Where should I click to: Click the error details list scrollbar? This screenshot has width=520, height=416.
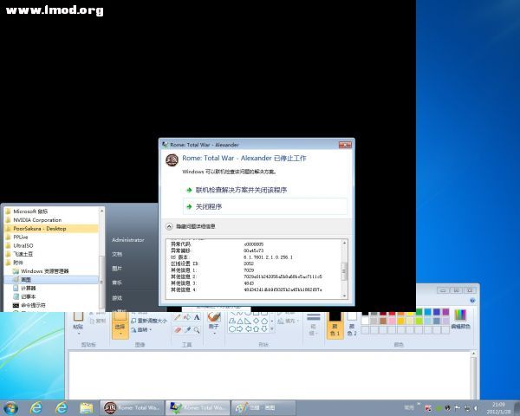click(344, 269)
